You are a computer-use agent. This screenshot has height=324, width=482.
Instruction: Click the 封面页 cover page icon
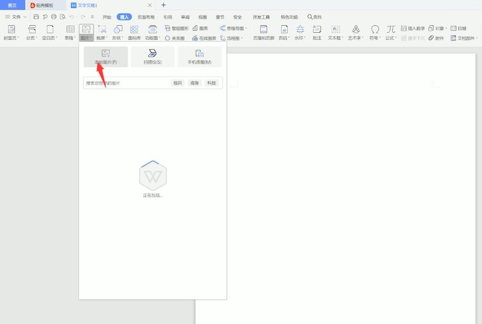tap(12, 29)
